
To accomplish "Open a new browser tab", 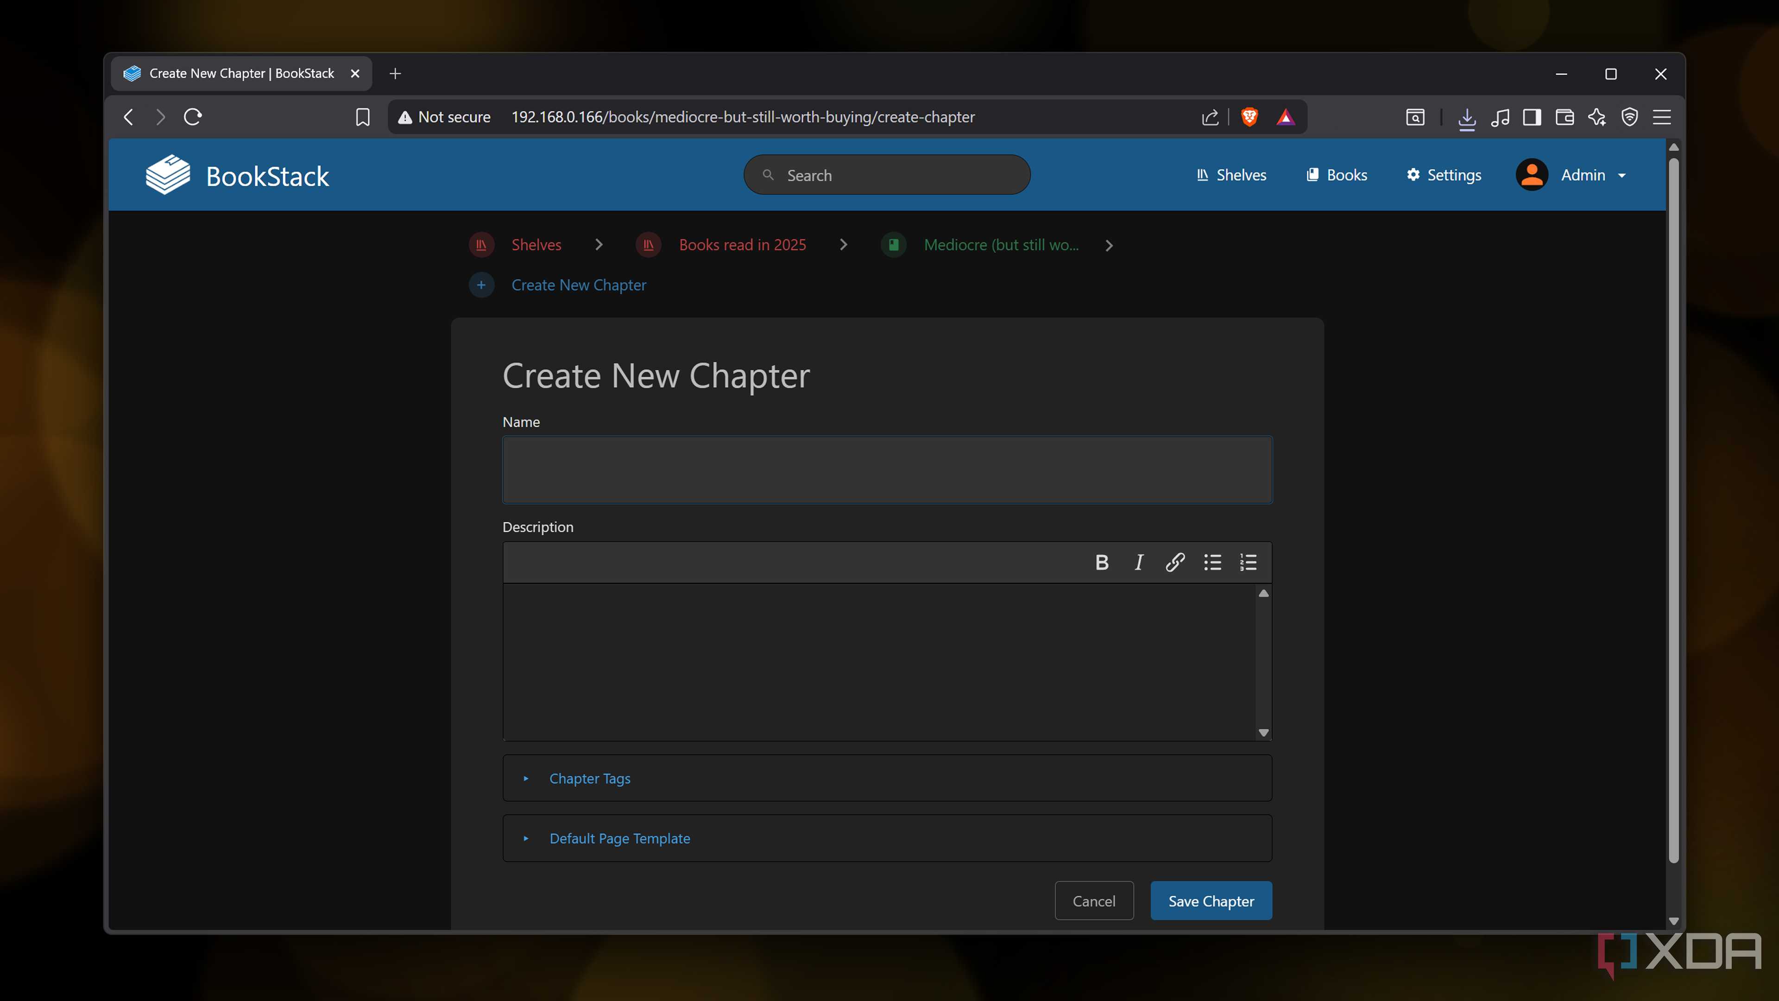I will coord(395,73).
